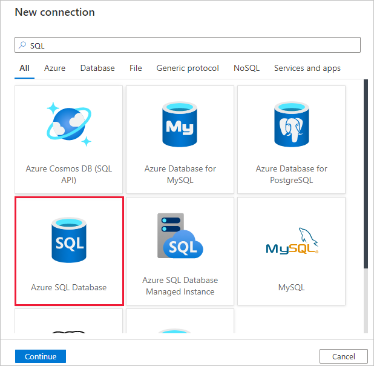374x366 pixels.
Task: Switch to the Azure tab
Action: [x=54, y=68]
